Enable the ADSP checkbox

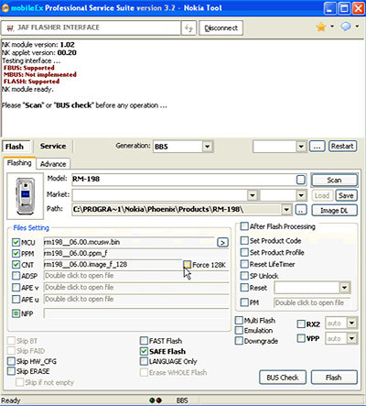click(x=16, y=276)
